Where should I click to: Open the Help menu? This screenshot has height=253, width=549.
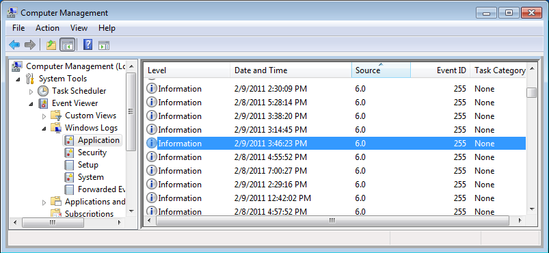[x=107, y=28]
